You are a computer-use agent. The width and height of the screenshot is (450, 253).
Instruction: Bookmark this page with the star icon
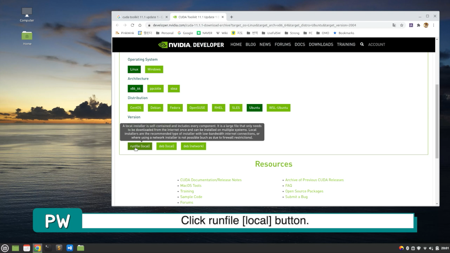[x=401, y=25]
